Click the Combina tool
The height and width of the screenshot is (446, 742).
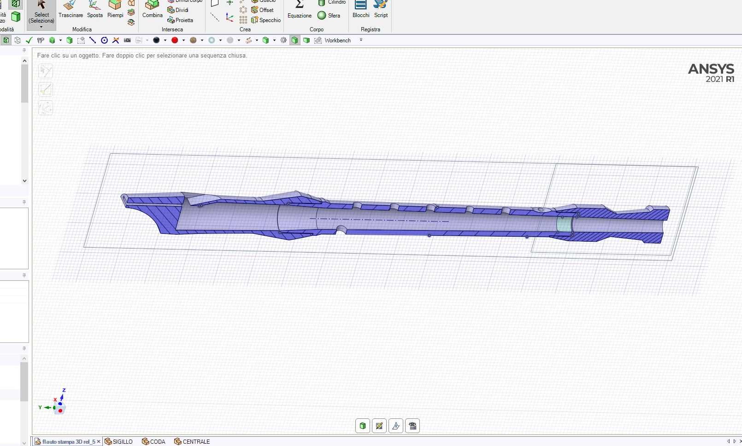pyautogui.click(x=152, y=10)
